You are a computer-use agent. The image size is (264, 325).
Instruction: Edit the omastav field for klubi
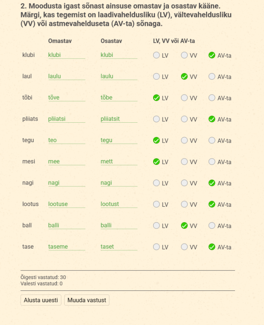click(66, 55)
